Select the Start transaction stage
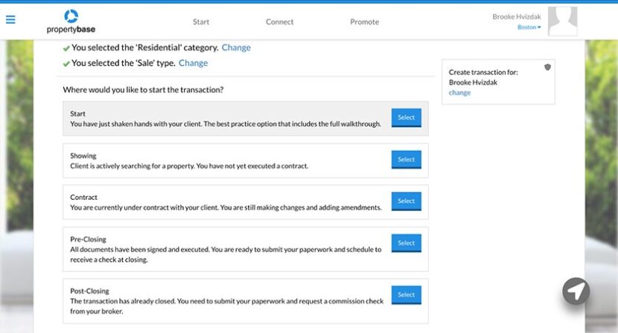Image resolution: width=618 pixels, height=333 pixels. [406, 117]
